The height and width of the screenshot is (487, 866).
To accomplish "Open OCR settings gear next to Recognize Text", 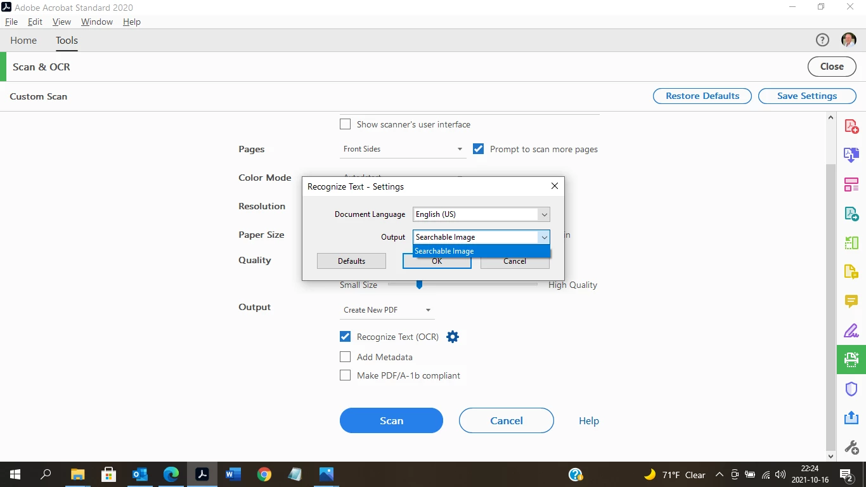I will tap(453, 337).
